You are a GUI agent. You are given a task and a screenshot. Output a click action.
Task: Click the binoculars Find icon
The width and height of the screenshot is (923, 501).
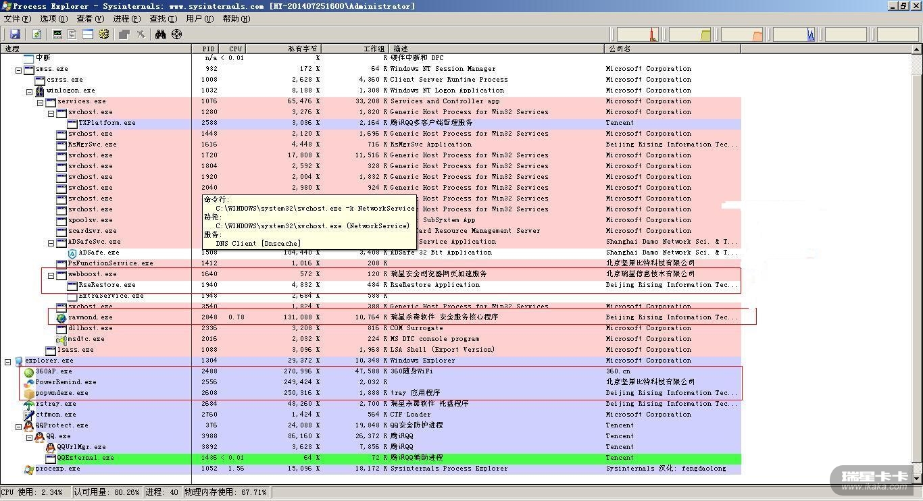[160, 34]
